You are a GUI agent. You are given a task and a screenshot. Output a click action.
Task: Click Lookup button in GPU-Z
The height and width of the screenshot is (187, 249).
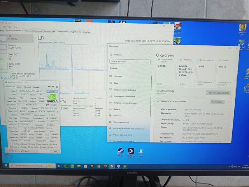[x=52, y=92]
